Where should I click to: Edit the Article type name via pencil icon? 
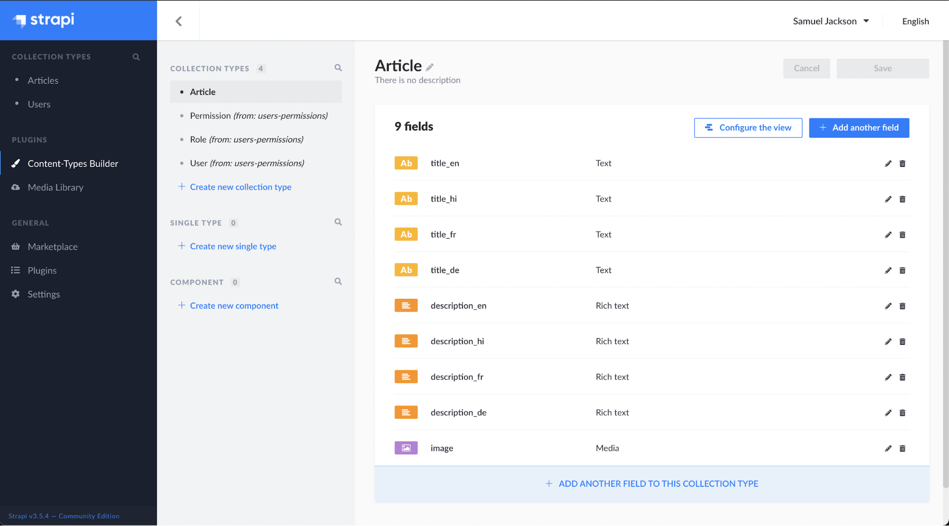point(430,67)
